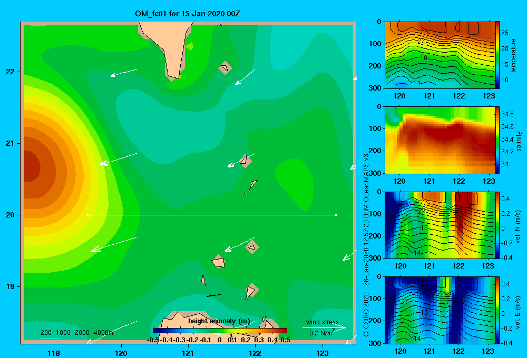Click the '4000m' depth contour legend label
Image resolution: width=527 pixels, height=358 pixels.
point(103,333)
